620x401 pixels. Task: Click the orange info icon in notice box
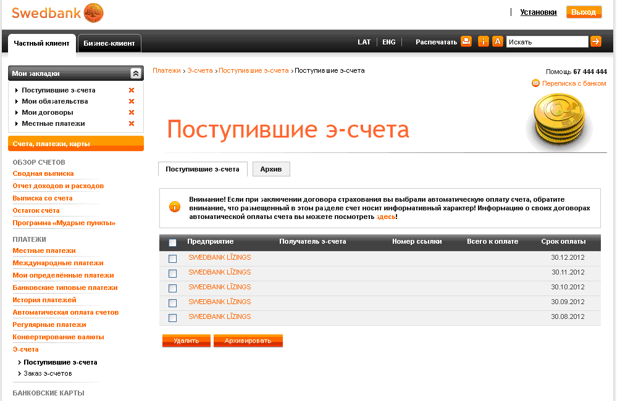(x=175, y=206)
